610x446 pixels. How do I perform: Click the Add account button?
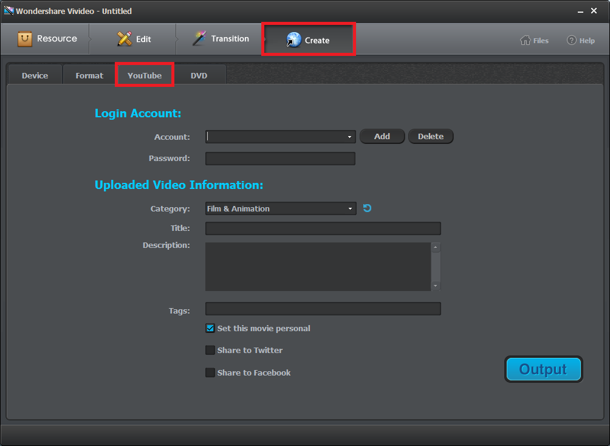coord(382,136)
